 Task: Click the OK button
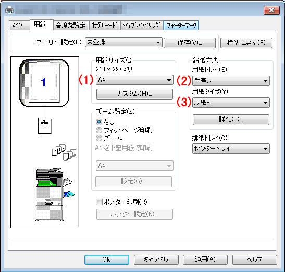tap(107, 259)
